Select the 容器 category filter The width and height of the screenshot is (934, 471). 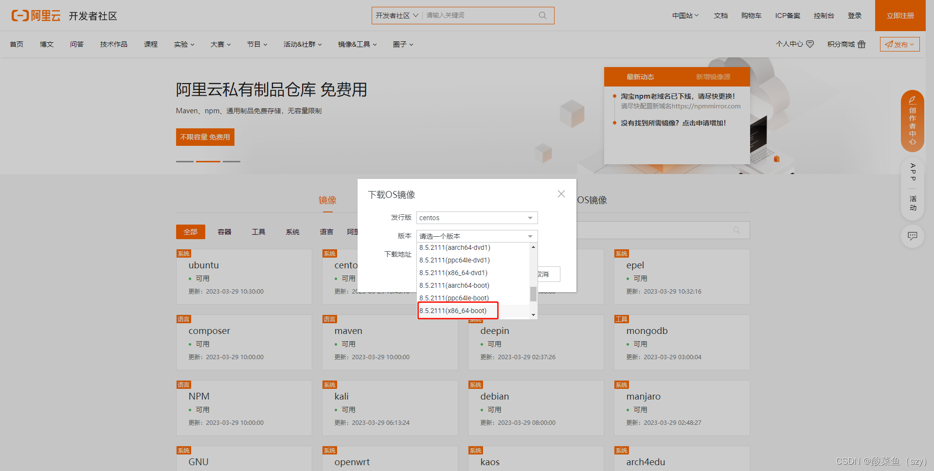pyautogui.click(x=225, y=232)
